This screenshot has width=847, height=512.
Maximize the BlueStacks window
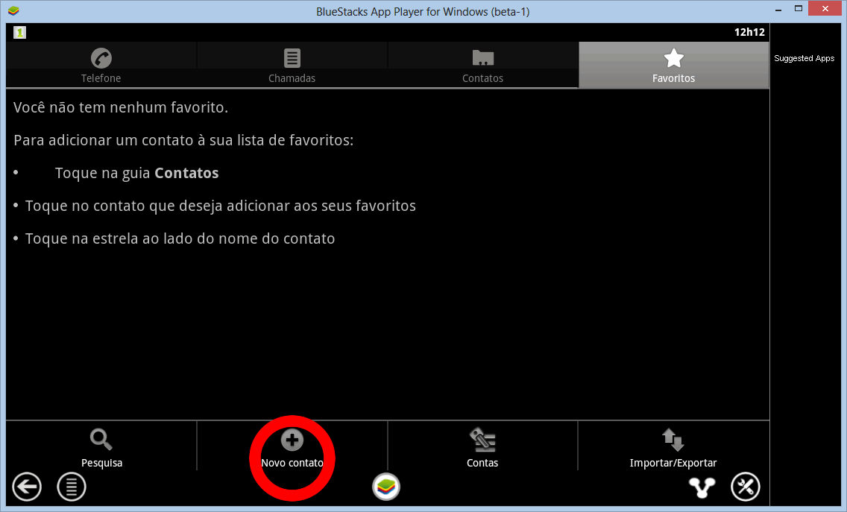[x=799, y=9]
